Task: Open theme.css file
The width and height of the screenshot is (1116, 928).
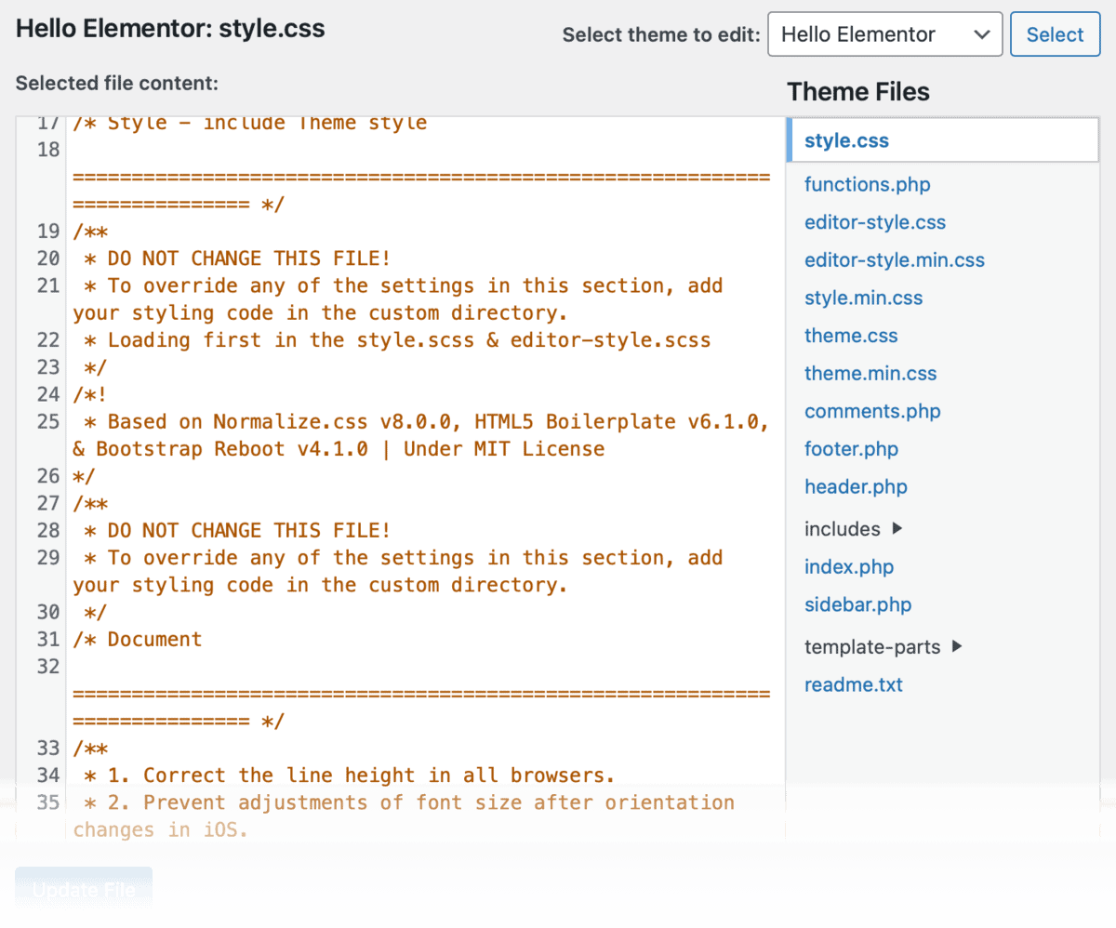Action: point(851,336)
